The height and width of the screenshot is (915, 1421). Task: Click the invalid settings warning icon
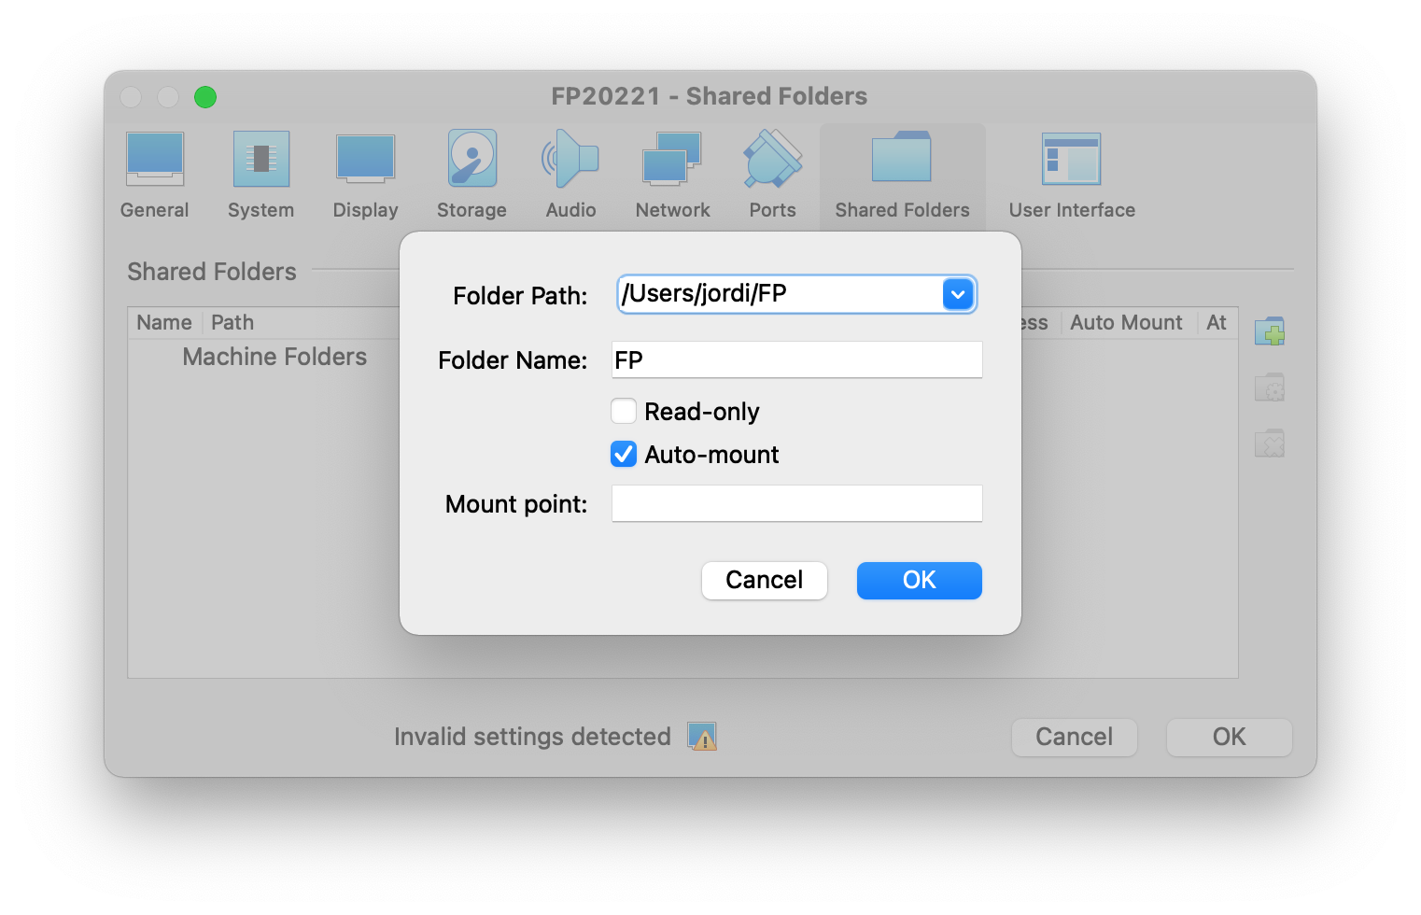click(x=702, y=737)
